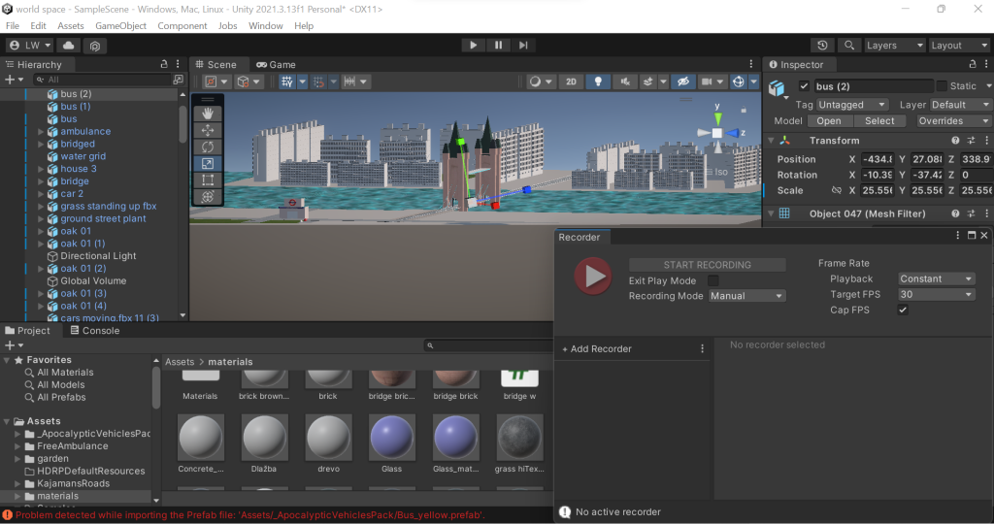994x524 pixels.
Task: Click the START RECORDING button
Action: pyautogui.click(x=707, y=265)
